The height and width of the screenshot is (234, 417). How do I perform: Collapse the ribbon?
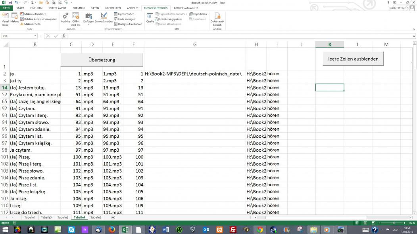point(413,29)
